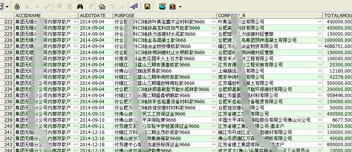Select the PURPOSE column header
352x152 pixels.
pyautogui.click(x=165, y=15)
